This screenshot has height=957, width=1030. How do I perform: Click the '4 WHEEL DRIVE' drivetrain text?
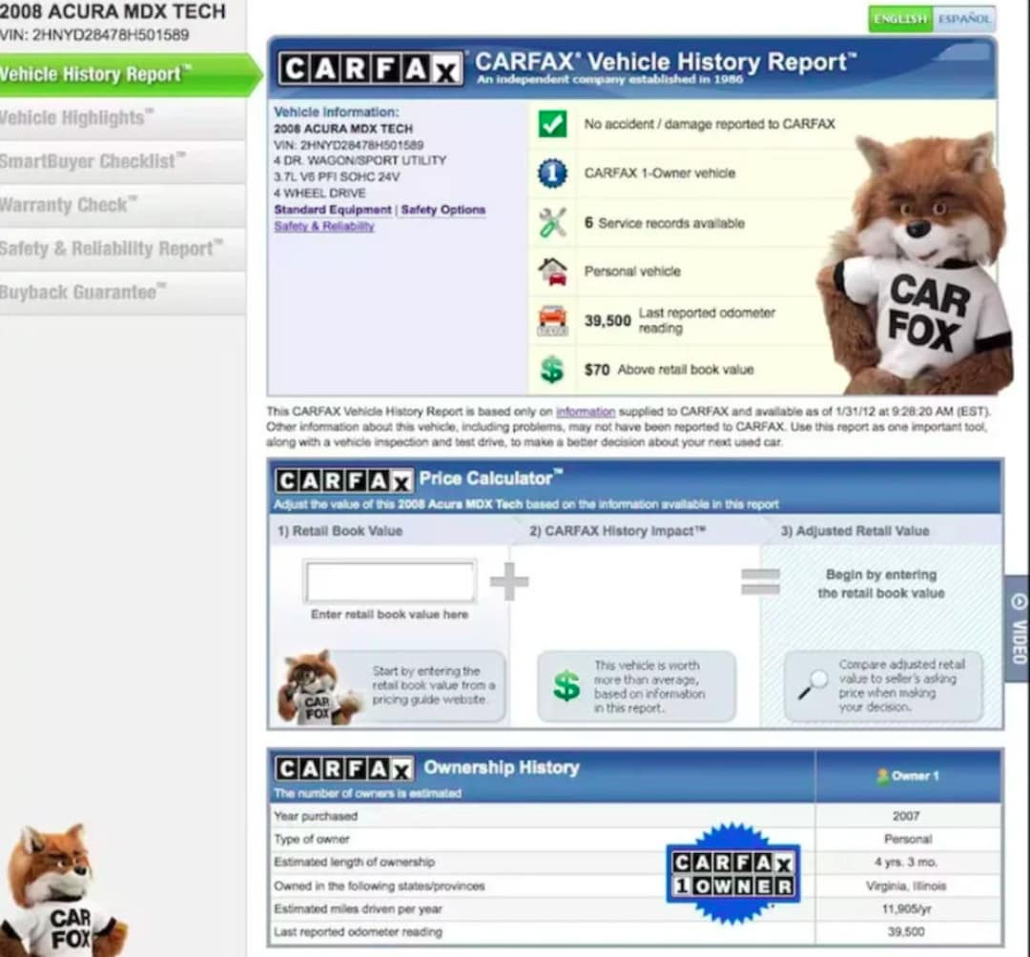pyautogui.click(x=319, y=193)
